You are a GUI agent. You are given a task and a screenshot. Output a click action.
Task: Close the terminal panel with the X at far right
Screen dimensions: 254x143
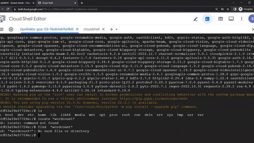(x=253, y=29)
